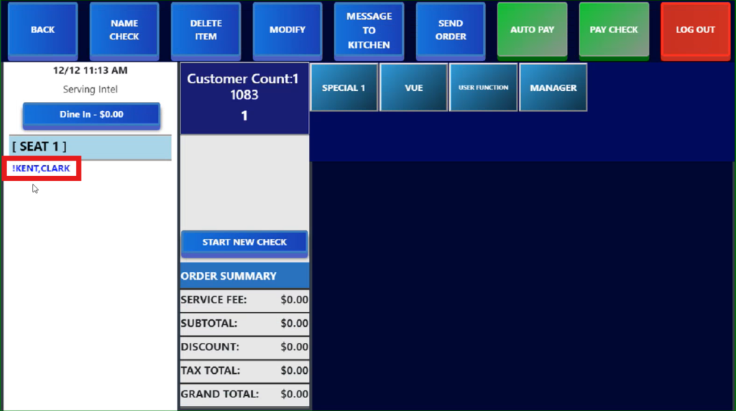
Task: Click the MODIFY button
Action: 287,30
